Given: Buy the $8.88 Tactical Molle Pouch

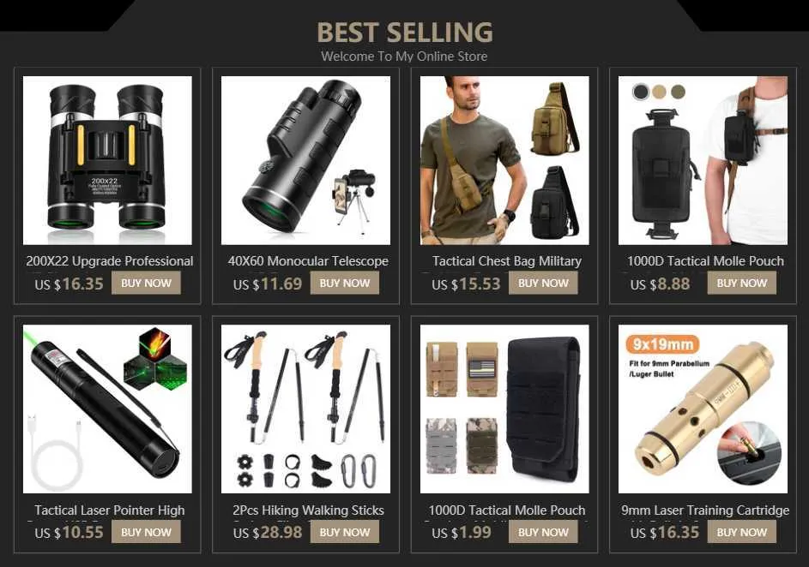Looking at the screenshot, I should tap(742, 283).
